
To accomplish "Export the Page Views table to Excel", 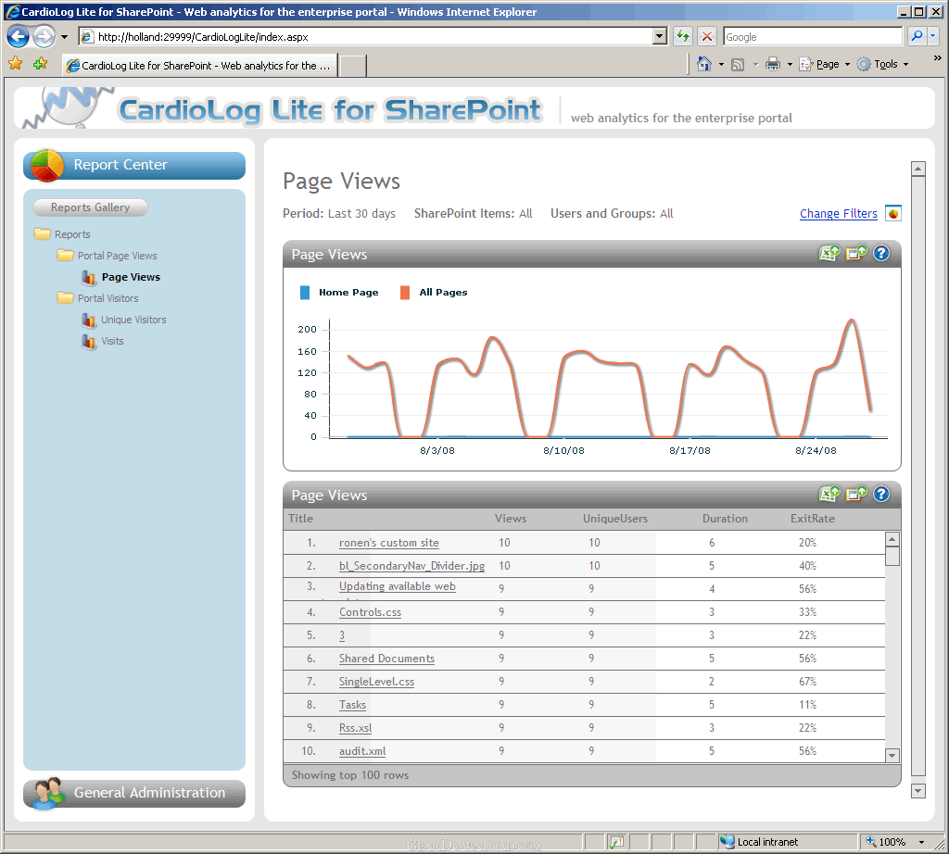I will pyautogui.click(x=829, y=494).
